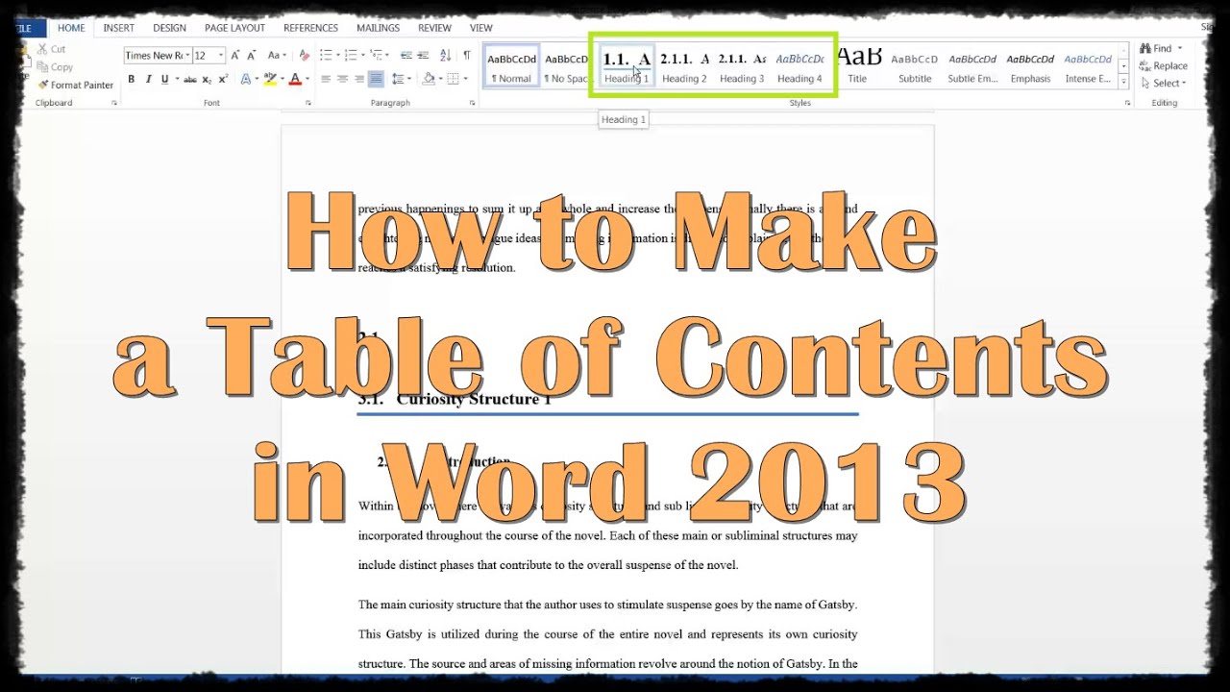Screen dimensions: 1230x692
Task: Switch to the DESIGN tab
Action: pos(169,28)
